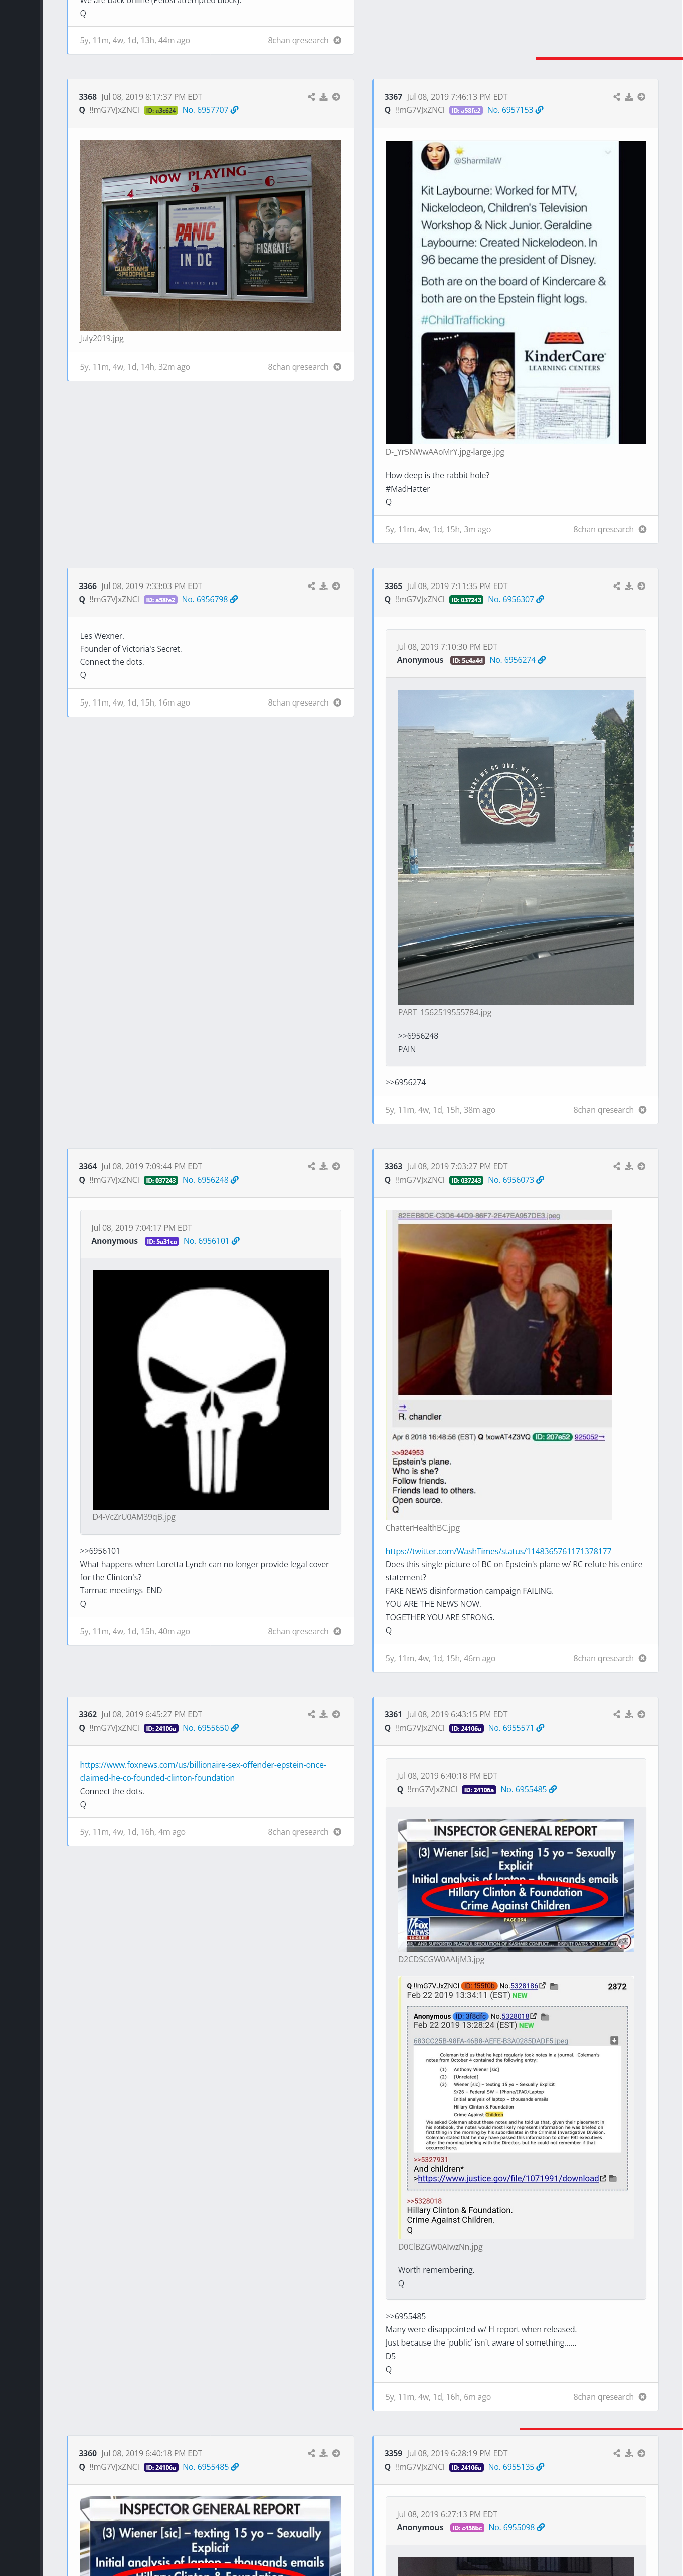Open post 3363 via arrow icon
The height and width of the screenshot is (2576, 683).
coord(642,1166)
